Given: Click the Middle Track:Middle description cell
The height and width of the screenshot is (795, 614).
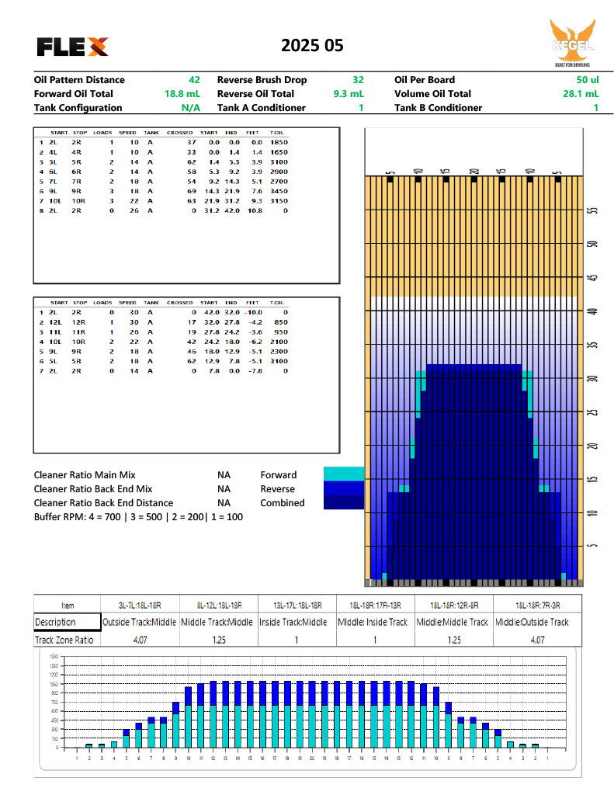Looking at the screenshot, I should [219, 622].
